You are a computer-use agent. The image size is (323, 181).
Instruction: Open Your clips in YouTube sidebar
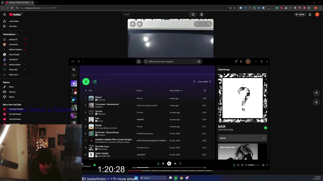click(x=13, y=26)
